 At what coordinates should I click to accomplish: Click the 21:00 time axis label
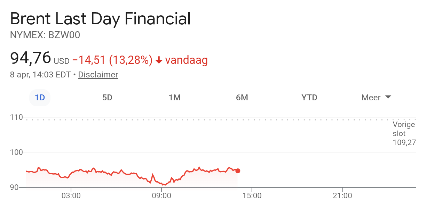click(x=342, y=196)
